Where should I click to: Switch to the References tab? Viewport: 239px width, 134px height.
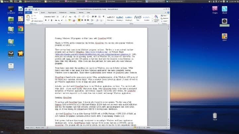pos(63,13)
